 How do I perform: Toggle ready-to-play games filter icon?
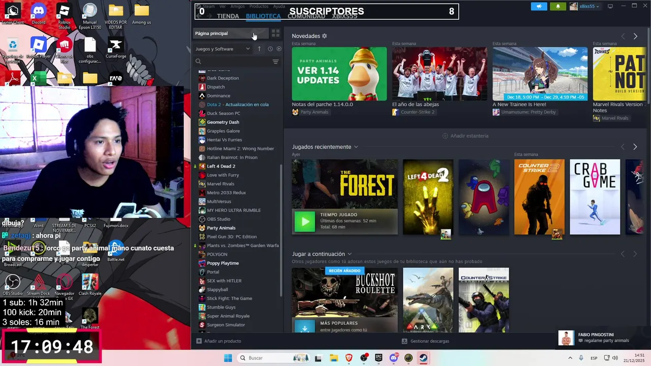click(x=279, y=49)
